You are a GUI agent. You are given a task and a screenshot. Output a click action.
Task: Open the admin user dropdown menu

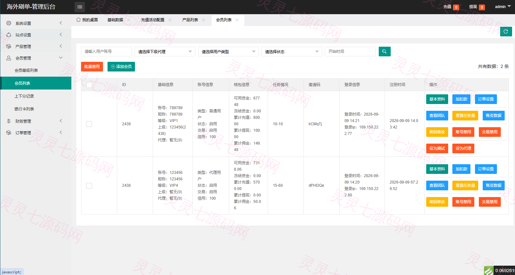[503, 7]
